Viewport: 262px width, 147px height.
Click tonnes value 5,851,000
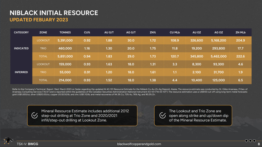(x=65, y=56)
